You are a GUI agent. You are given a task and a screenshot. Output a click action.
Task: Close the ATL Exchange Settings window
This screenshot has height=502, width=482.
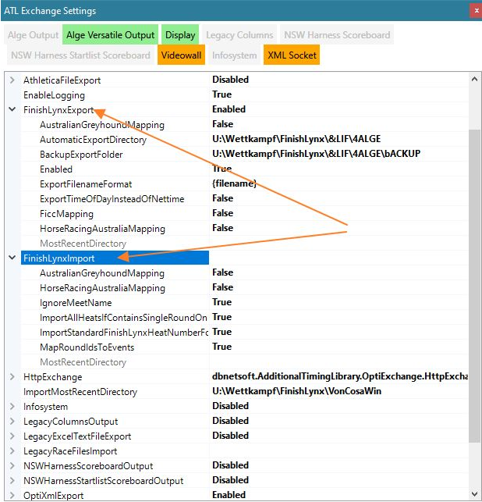point(475,10)
